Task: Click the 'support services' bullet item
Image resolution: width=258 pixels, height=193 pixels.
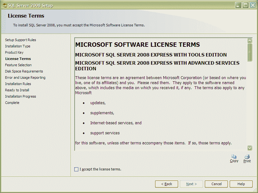Action: [x=105, y=133]
